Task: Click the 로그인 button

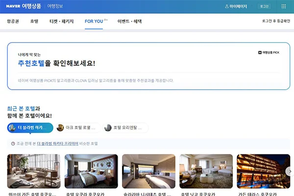Action: coord(264,6)
